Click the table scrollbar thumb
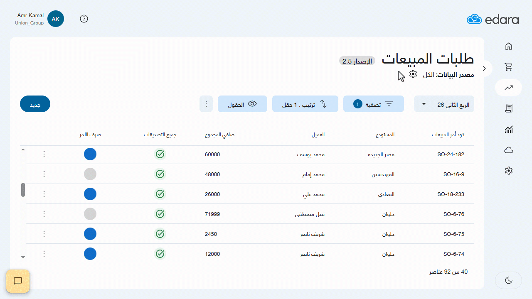 pyautogui.click(x=23, y=190)
